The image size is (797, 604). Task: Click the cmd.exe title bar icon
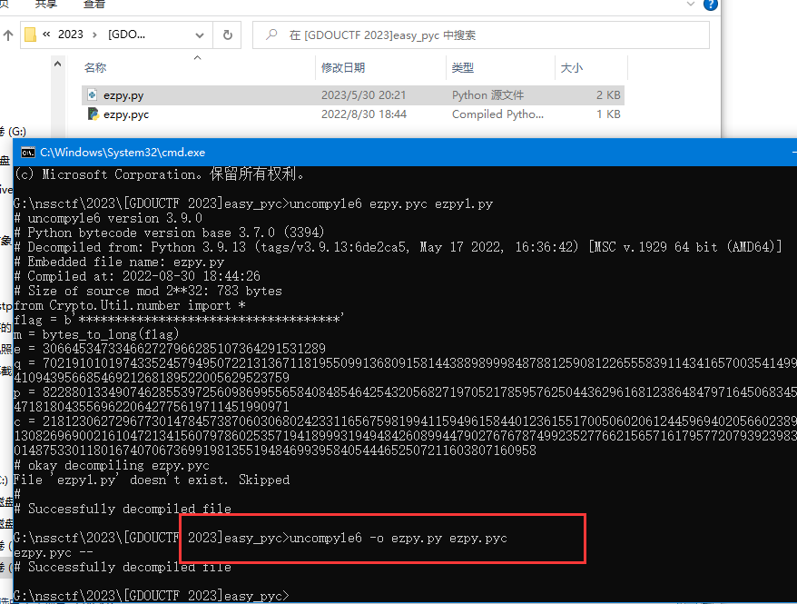pyautogui.click(x=28, y=152)
